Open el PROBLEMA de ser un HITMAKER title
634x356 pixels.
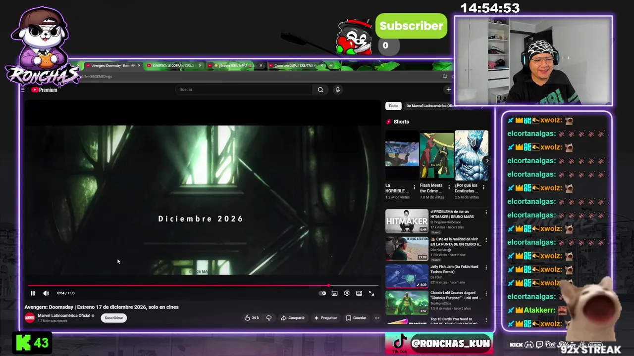[x=452, y=214]
